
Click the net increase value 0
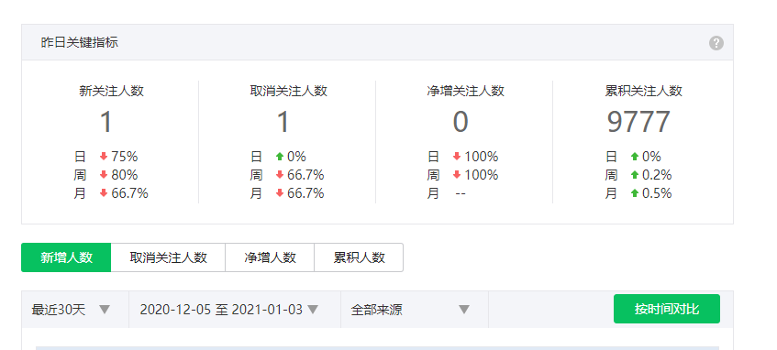(461, 122)
